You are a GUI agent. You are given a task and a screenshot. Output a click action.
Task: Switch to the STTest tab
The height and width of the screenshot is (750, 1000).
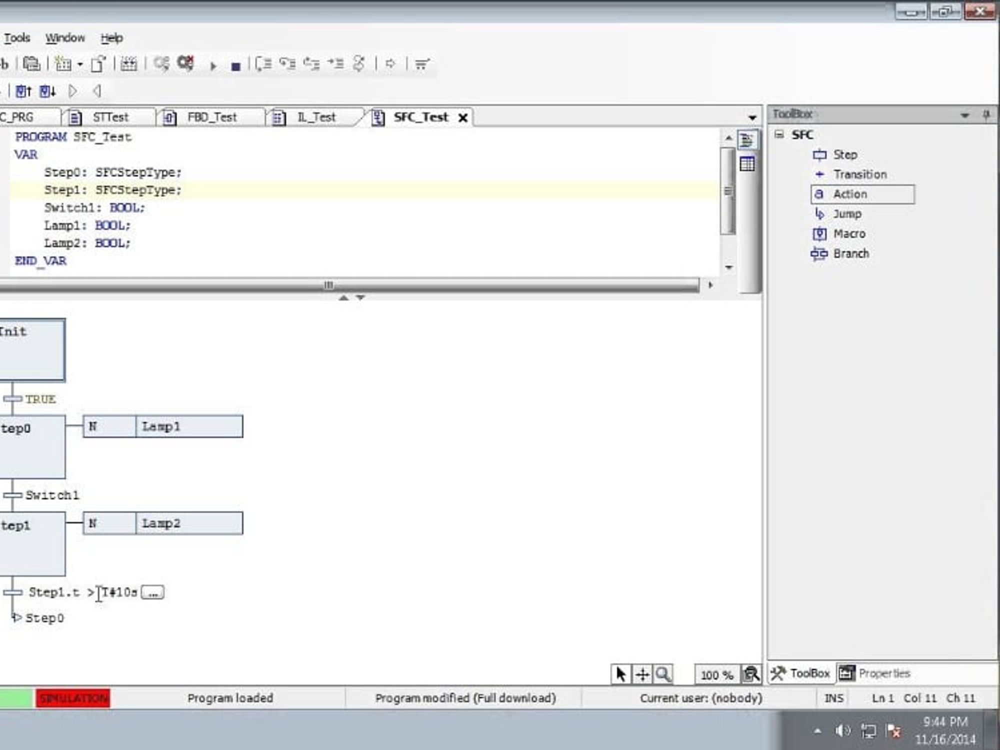110,117
